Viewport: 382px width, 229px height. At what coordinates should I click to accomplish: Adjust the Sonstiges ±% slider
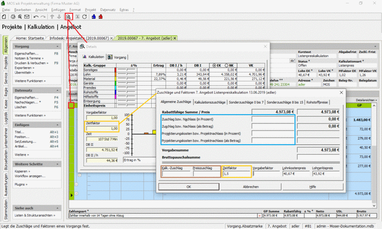(126, 70)
